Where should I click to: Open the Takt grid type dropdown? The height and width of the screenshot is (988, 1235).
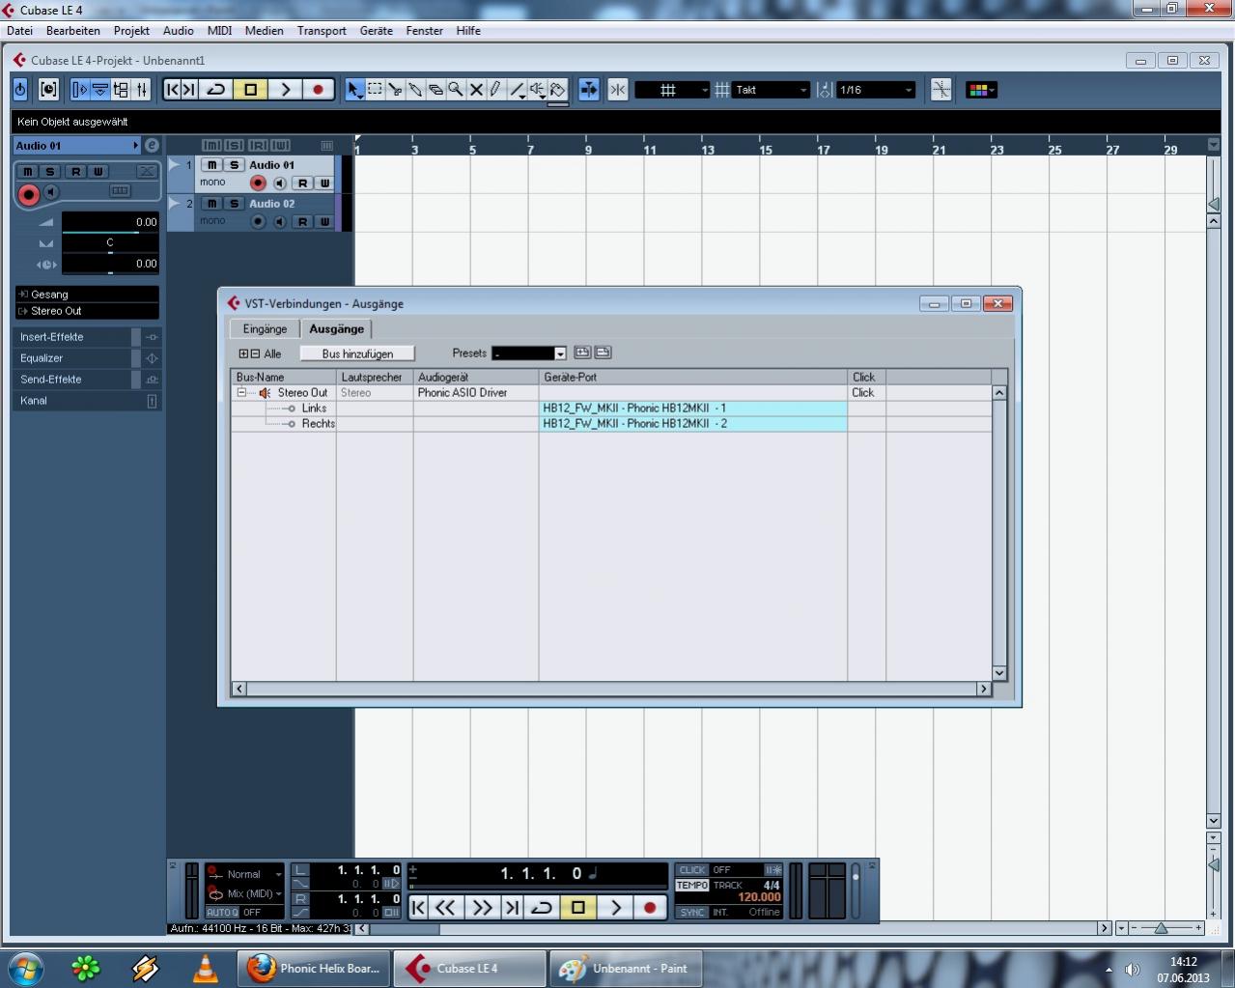point(770,90)
